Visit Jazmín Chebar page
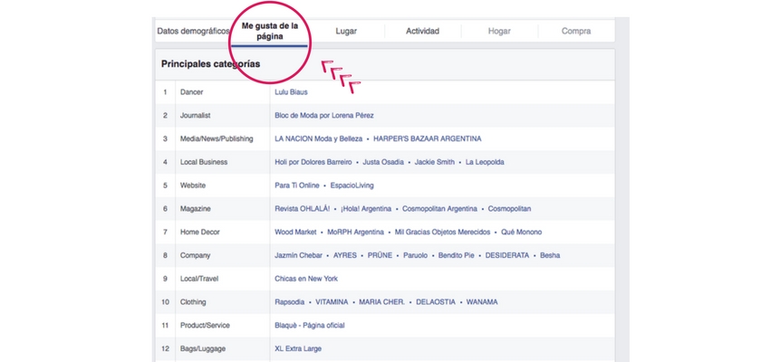This screenshot has height=362, width=761. [x=298, y=255]
